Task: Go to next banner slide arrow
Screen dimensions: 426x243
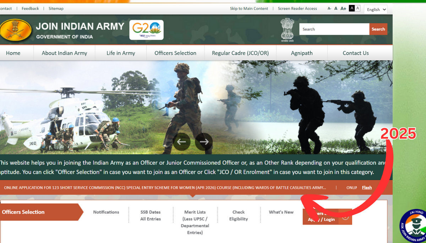Action: pos(204,142)
